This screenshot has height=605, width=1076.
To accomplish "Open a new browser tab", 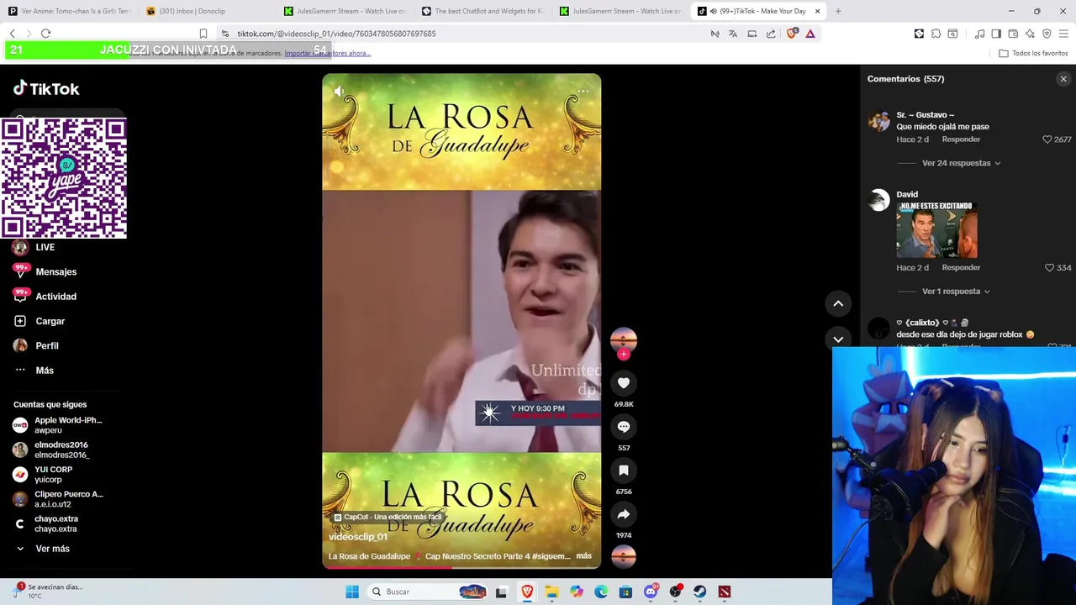I will tap(838, 11).
